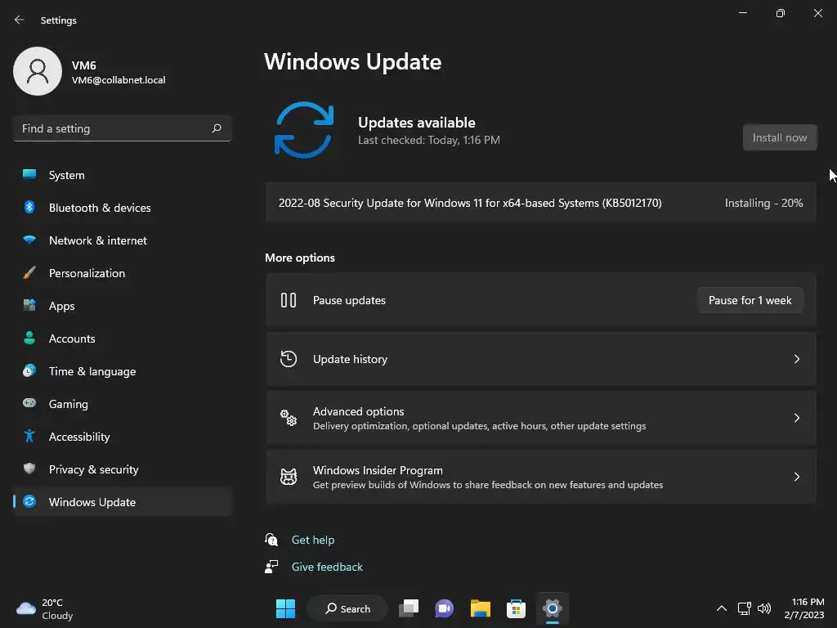Open the Accounts section

click(123, 339)
